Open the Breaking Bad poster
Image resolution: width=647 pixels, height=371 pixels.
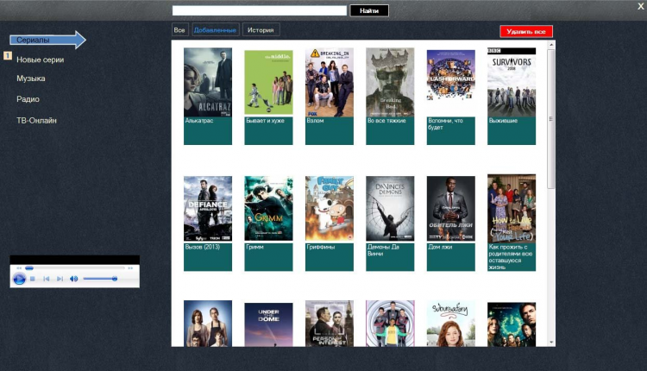click(x=390, y=82)
